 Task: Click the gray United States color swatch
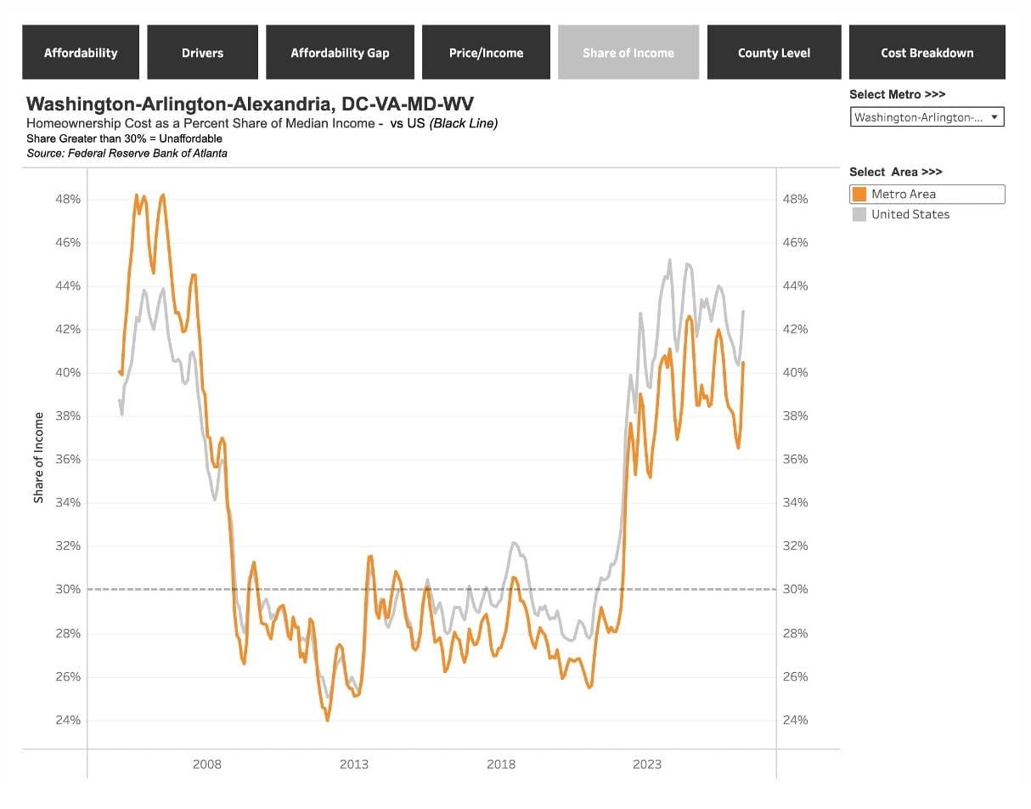tap(859, 214)
